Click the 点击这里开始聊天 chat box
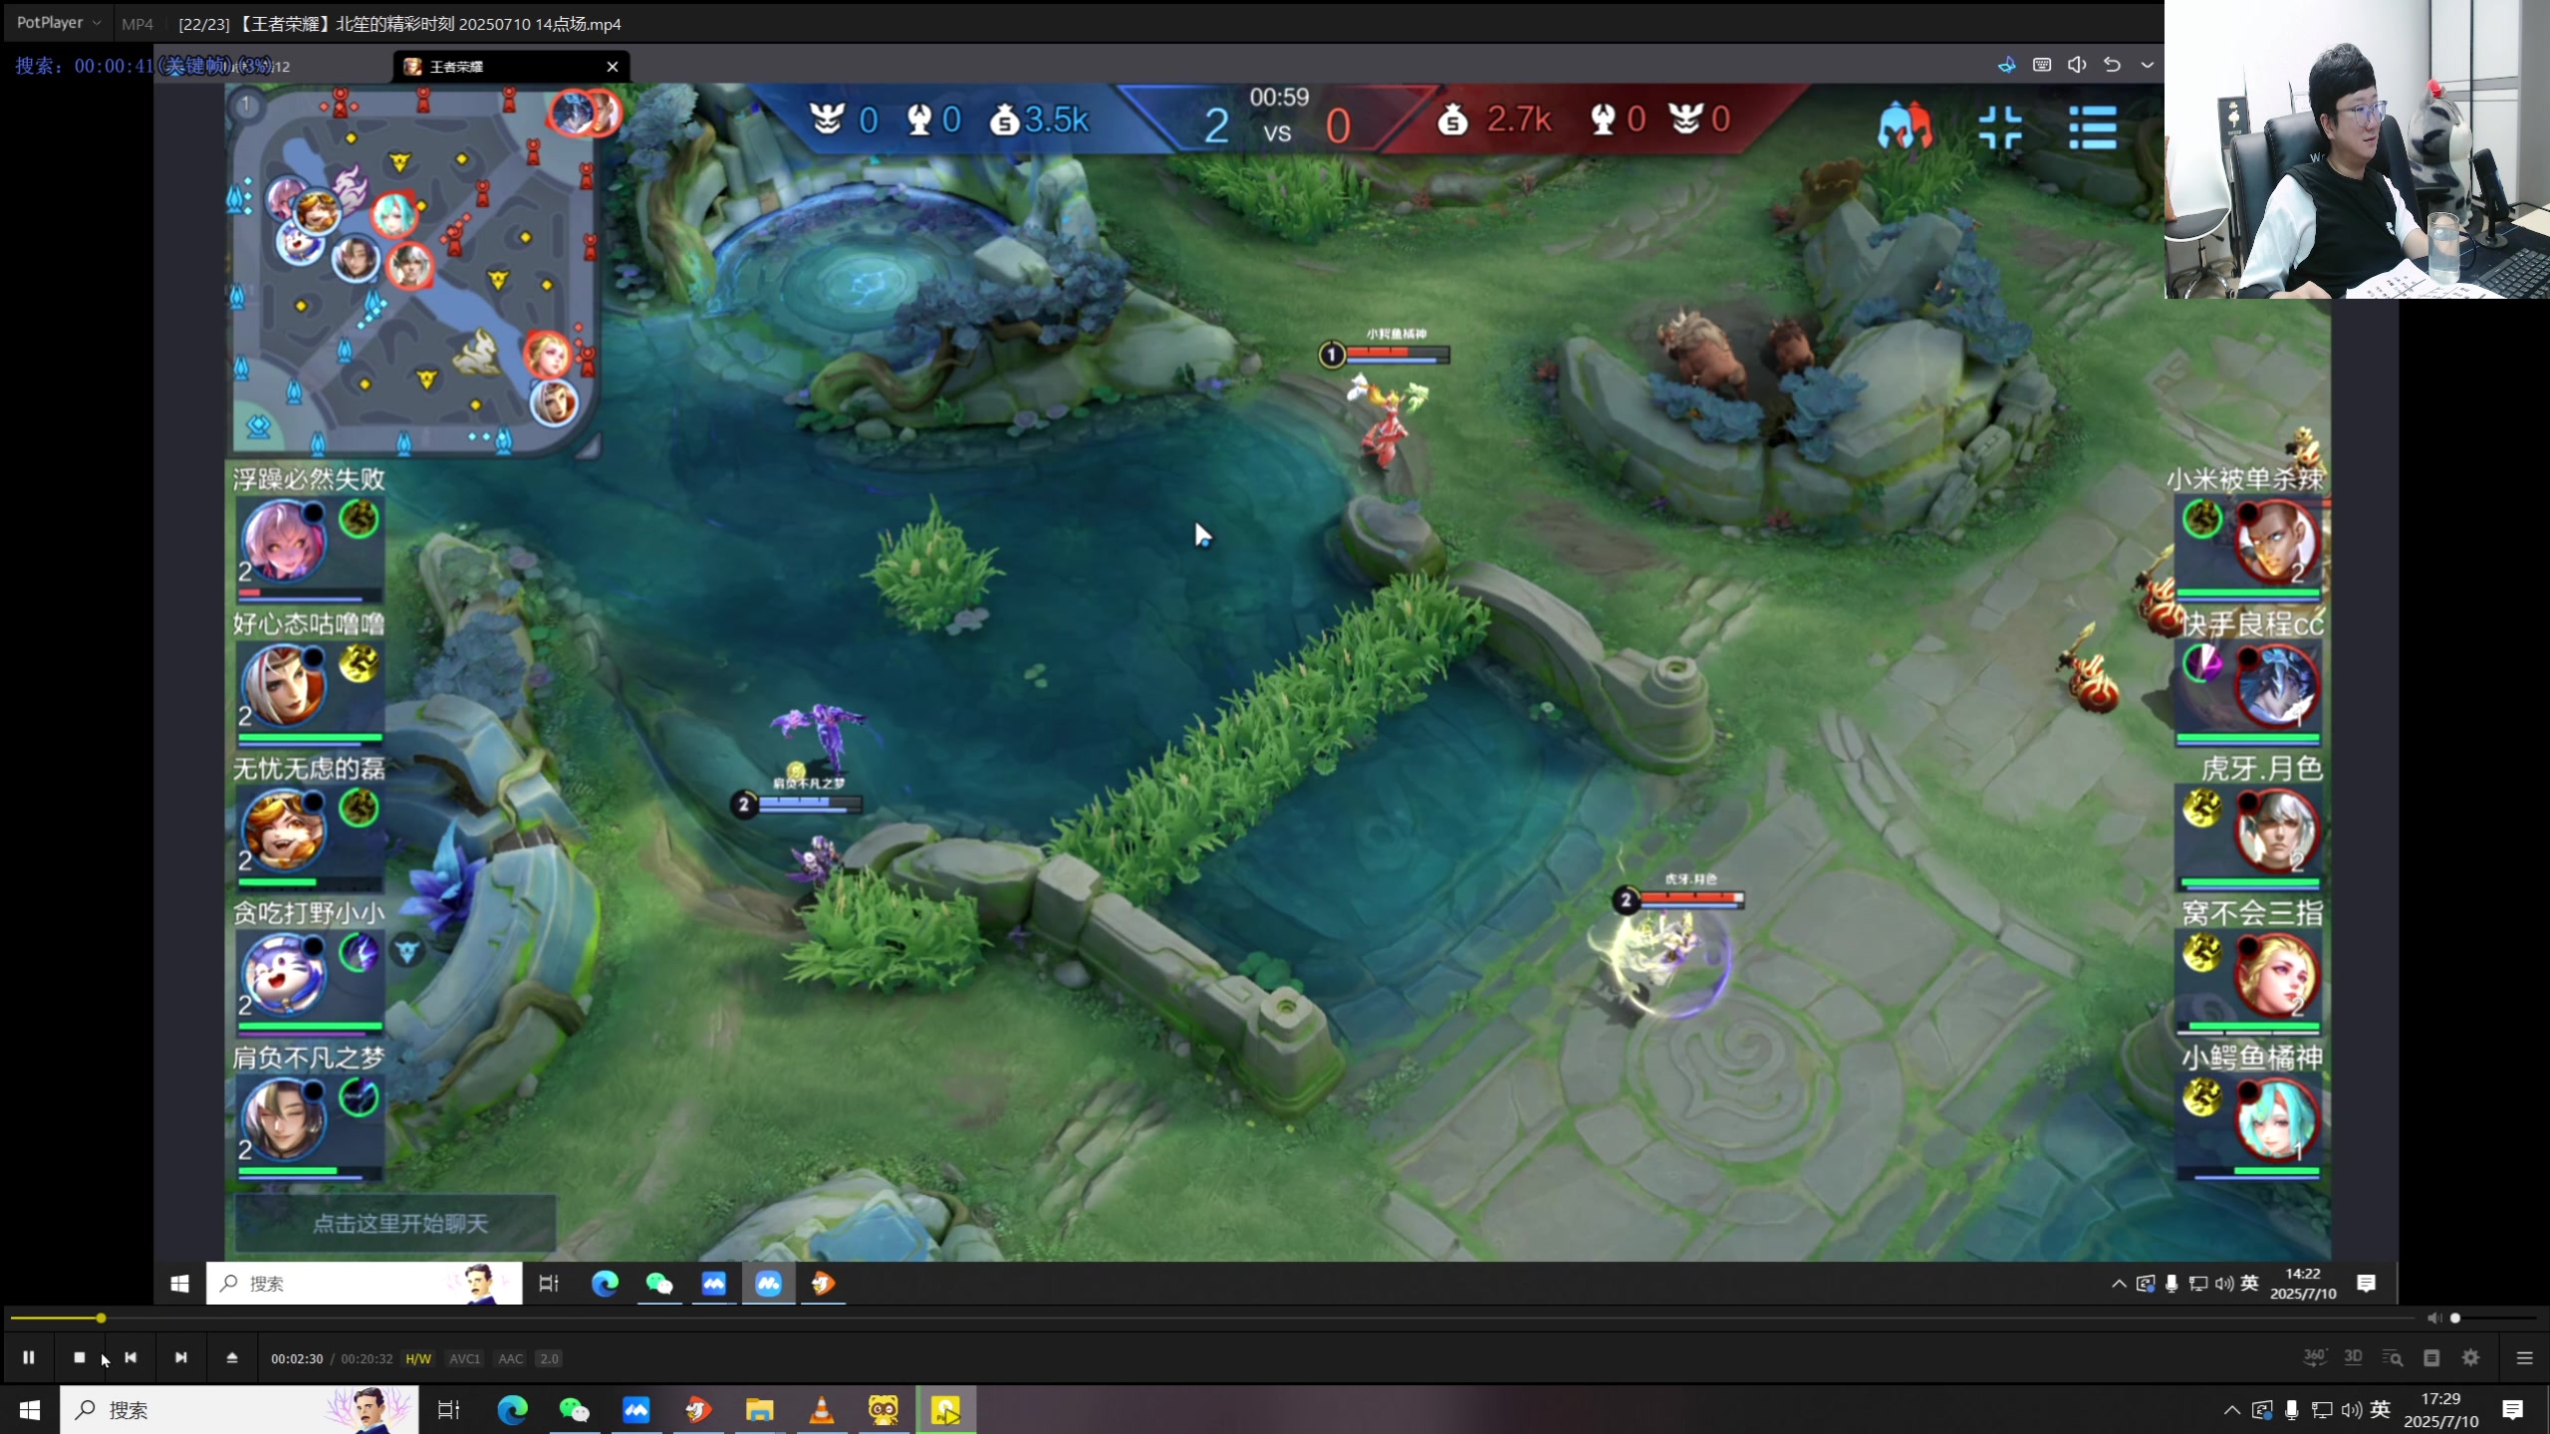The image size is (2550, 1434). point(396,1223)
